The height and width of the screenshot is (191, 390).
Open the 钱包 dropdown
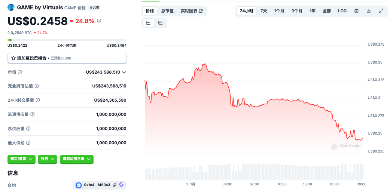point(48,159)
